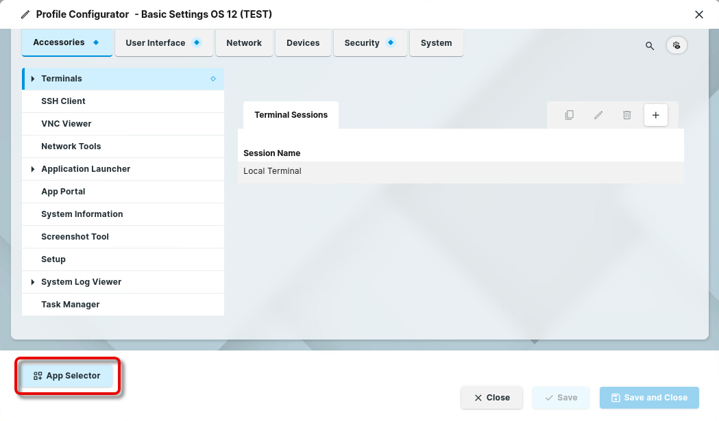Image resolution: width=719 pixels, height=421 pixels.
Task: Select the Local Terminal session row
Action: (x=459, y=171)
